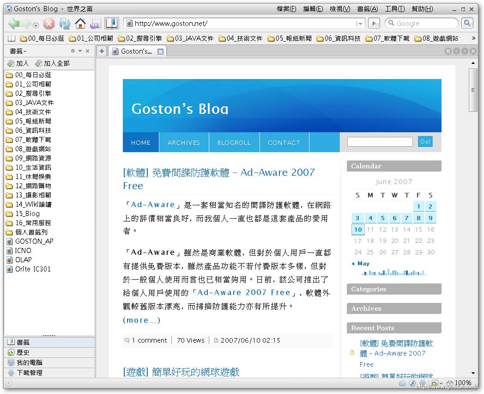Click 加入 to add a bookmark

pyautogui.click(x=18, y=63)
